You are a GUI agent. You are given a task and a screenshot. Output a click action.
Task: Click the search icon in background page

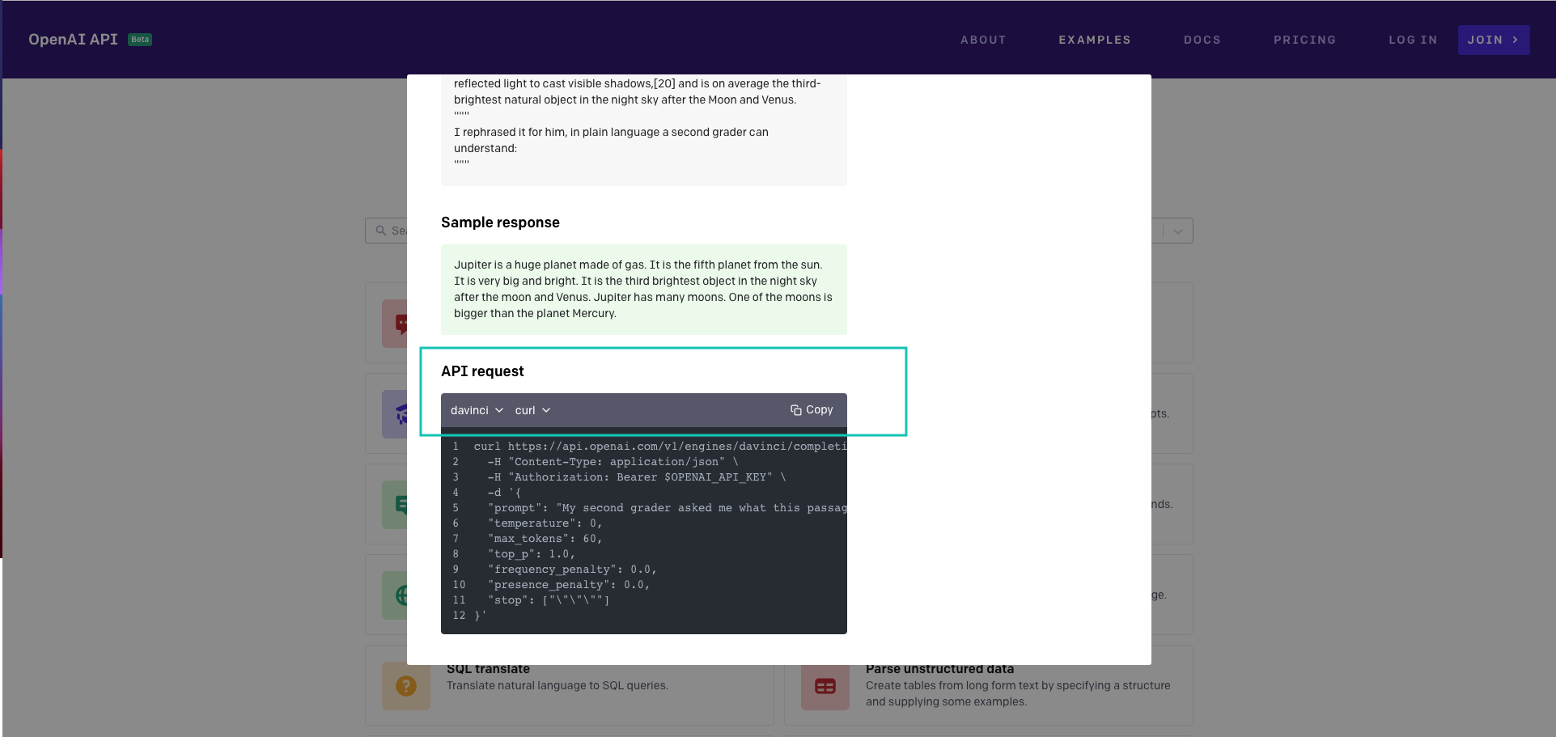coord(380,231)
